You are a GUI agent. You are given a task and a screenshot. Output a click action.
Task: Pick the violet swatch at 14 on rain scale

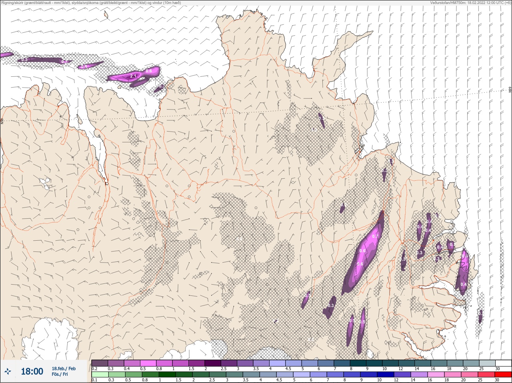pos(419,375)
